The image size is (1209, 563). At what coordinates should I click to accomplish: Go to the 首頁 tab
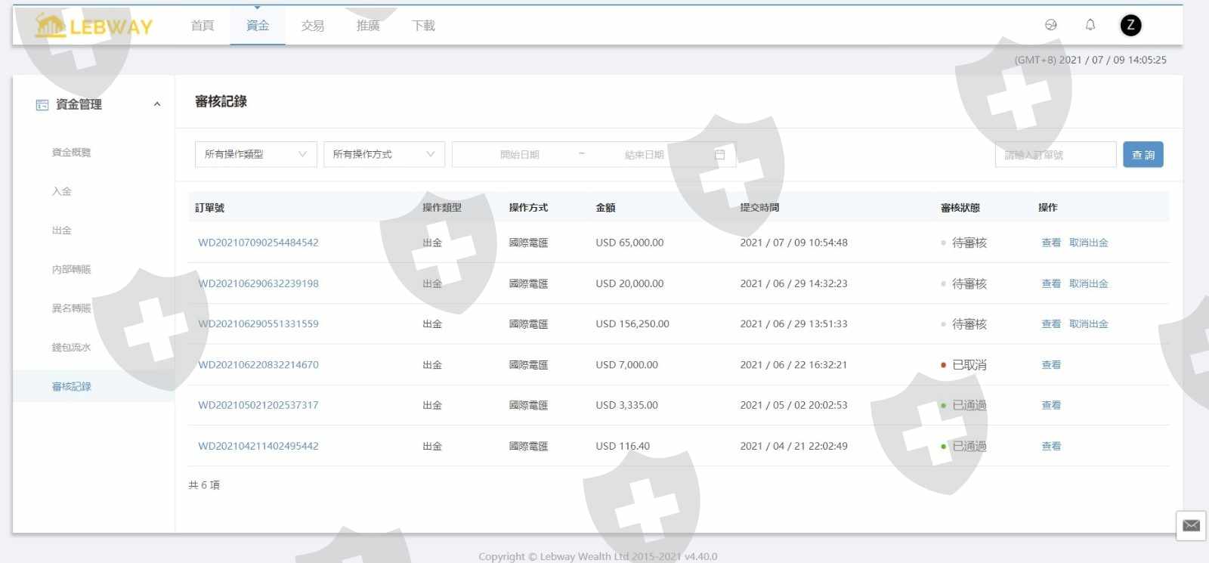tap(203, 26)
